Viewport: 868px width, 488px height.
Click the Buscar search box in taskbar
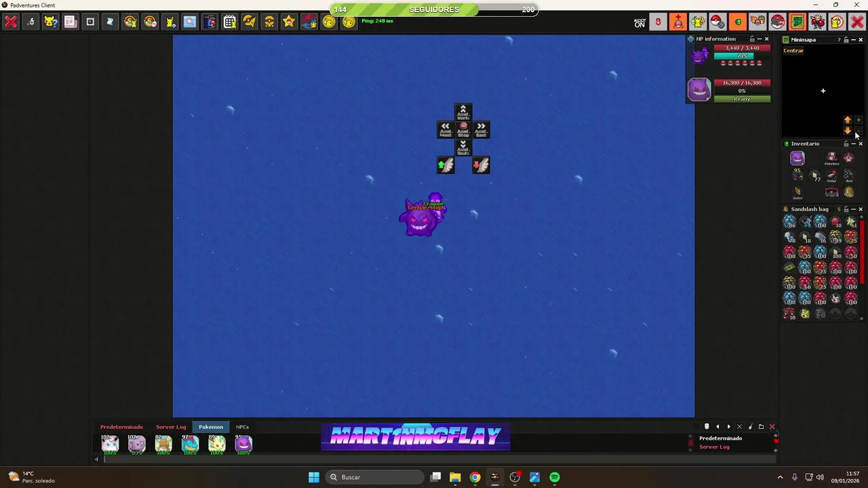click(374, 477)
